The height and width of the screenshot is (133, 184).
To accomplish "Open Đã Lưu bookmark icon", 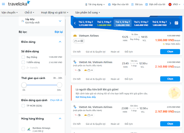I will point(132,5).
